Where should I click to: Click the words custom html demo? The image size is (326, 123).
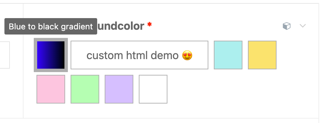pos(132,56)
